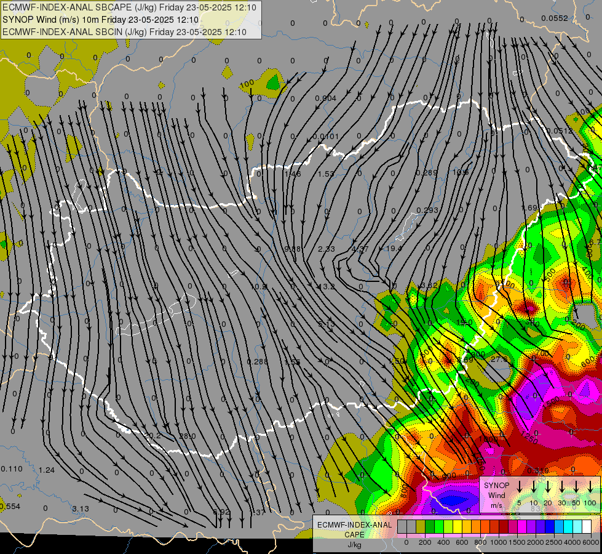Viewport: 602px width, 554px height.
Task: Pick the white swatch at the legend end
Action: pos(586,527)
